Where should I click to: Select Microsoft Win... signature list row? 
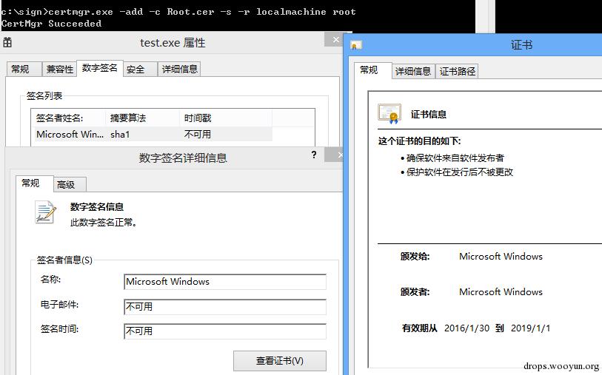pyautogui.click(x=153, y=135)
